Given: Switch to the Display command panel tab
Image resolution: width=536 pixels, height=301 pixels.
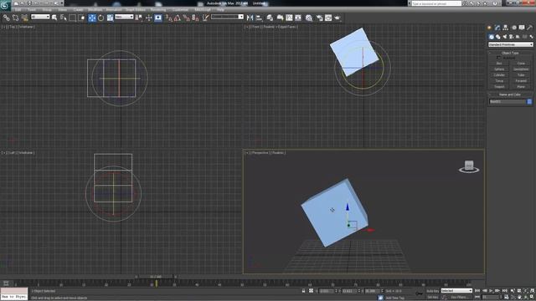Looking at the screenshot, I should click(x=522, y=28).
